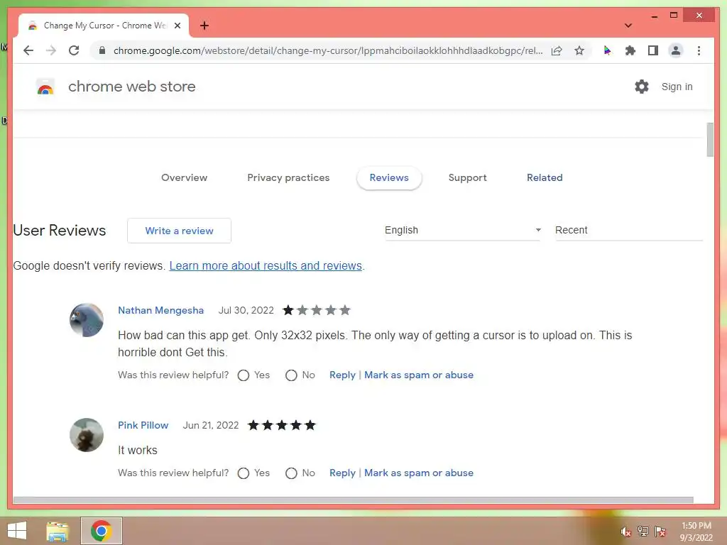Open the Action Center flag icon
Image resolution: width=727 pixels, height=545 pixels.
pos(660,532)
